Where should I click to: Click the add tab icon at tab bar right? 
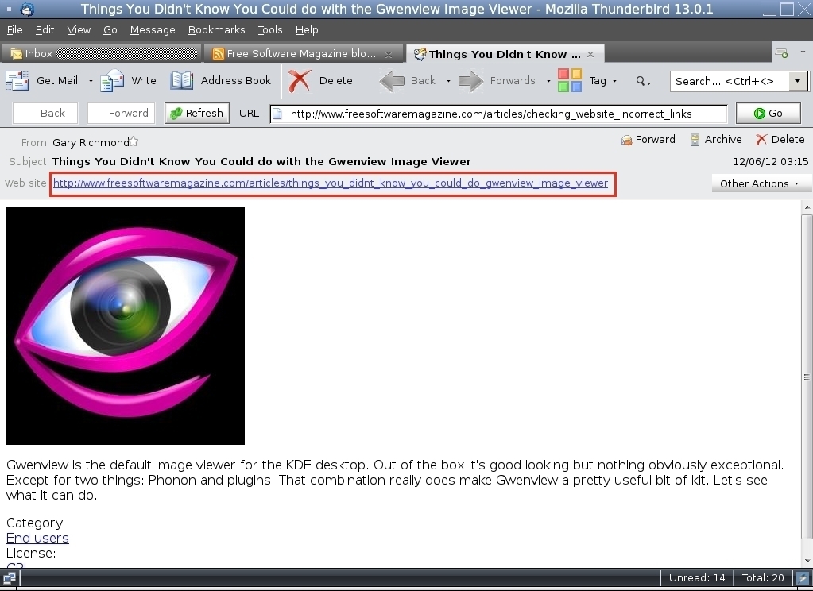pyautogui.click(x=781, y=53)
